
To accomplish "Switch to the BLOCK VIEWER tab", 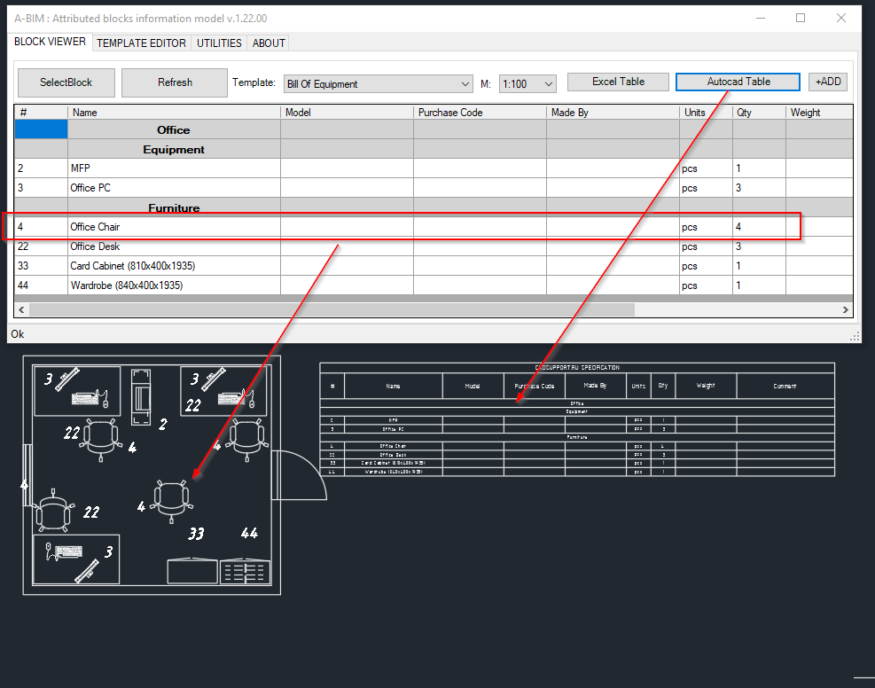I will (50, 42).
